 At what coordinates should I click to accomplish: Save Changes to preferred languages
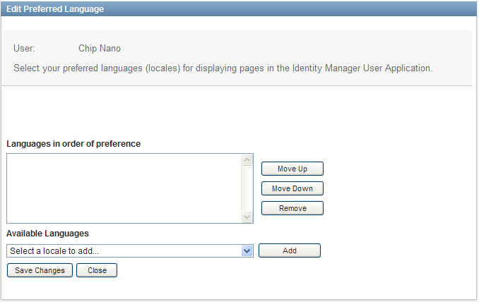click(40, 270)
